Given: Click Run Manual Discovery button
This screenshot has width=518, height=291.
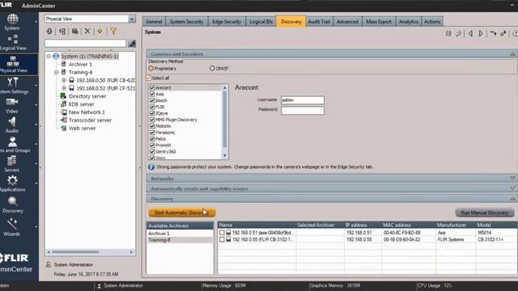Looking at the screenshot, I should (x=485, y=213).
